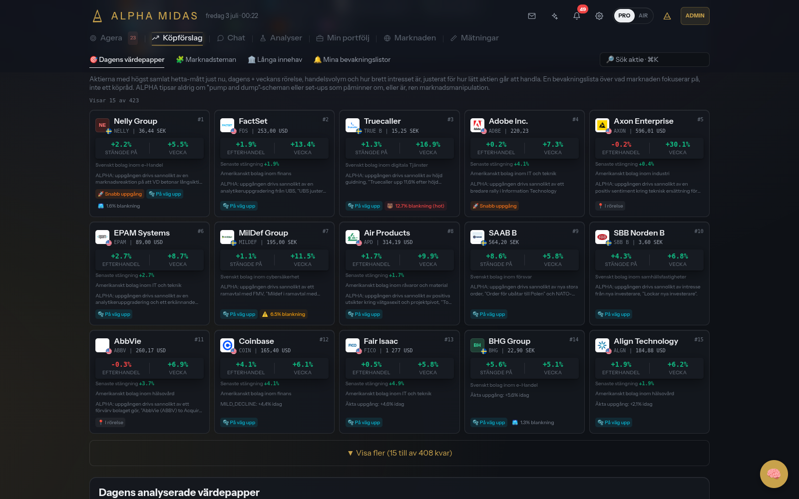The width and height of the screenshot is (799, 499).
Task: Switch to Långa innehav tab
Action: coord(275,59)
